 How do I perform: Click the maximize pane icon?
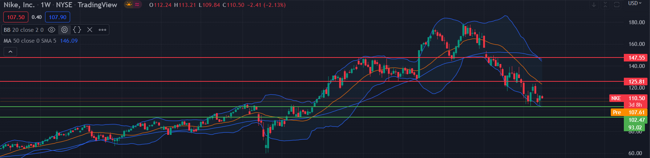(x=617, y=5)
